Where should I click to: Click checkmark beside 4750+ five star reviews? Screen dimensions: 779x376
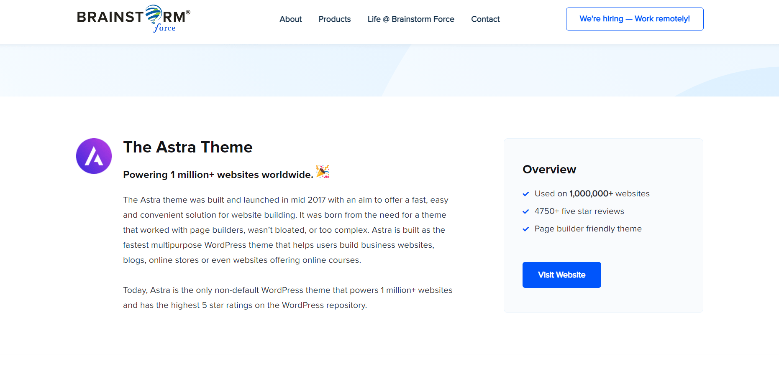coord(526,211)
